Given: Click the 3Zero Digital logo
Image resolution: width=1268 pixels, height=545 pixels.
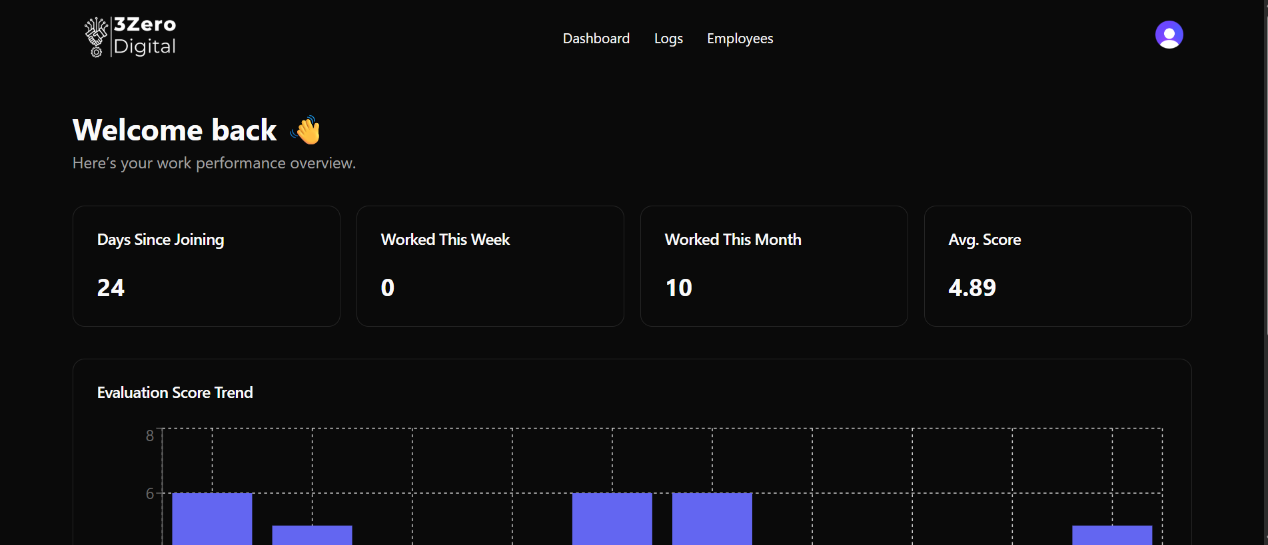Looking at the screenshot, I should pyautogui.click(x=131, y=37).
